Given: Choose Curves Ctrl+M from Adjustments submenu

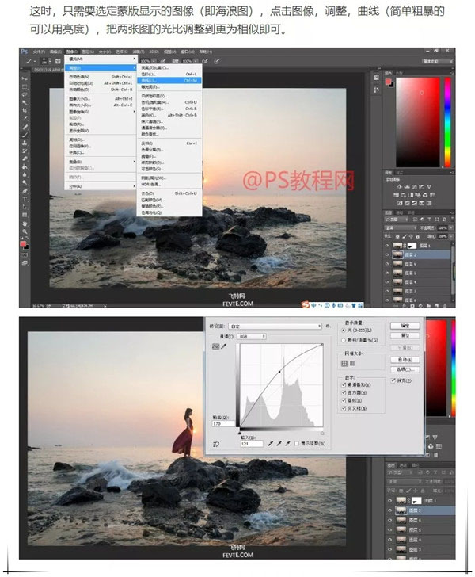Looking at the screenshot, I should pyautogui.click(x=169, y=80).
